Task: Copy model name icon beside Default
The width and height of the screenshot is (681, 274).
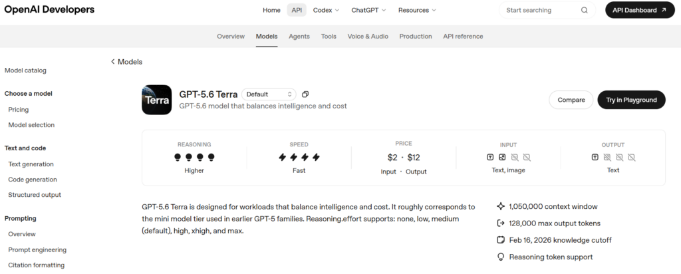Action: [305, 94]
